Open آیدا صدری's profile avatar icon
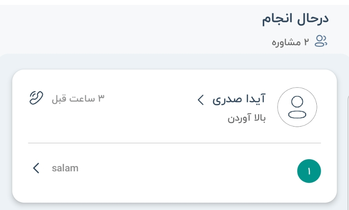 tap(297, 107)
